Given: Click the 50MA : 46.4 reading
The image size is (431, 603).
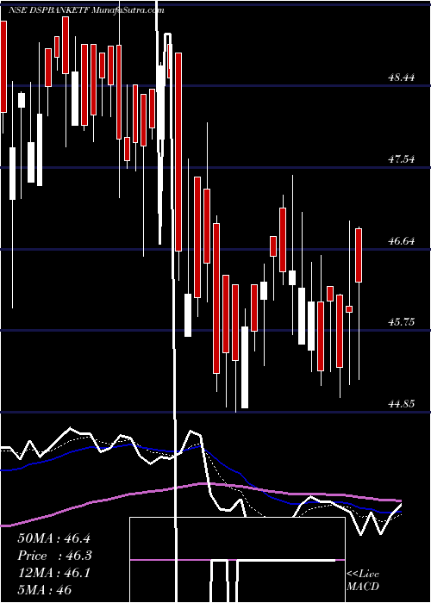Looking at the screenshot, I should coord(53,538).
